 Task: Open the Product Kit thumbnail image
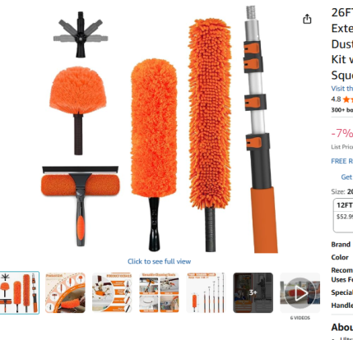click(65, 292)
